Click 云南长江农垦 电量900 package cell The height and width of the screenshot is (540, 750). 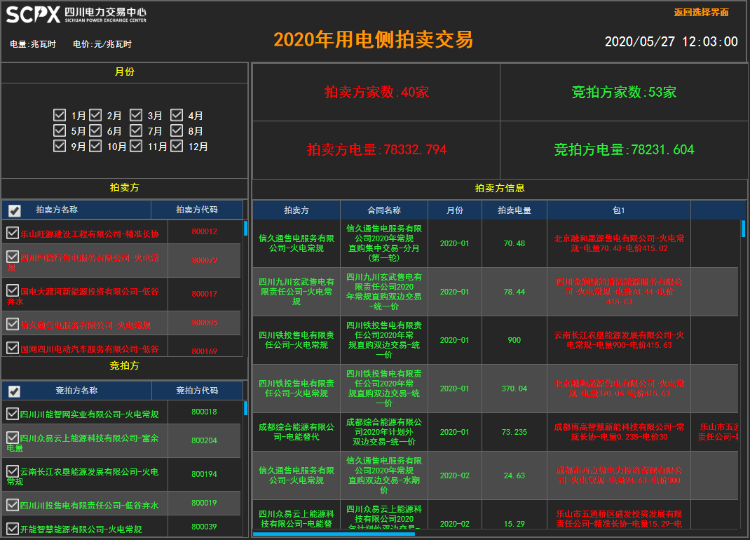coord(619,340)
